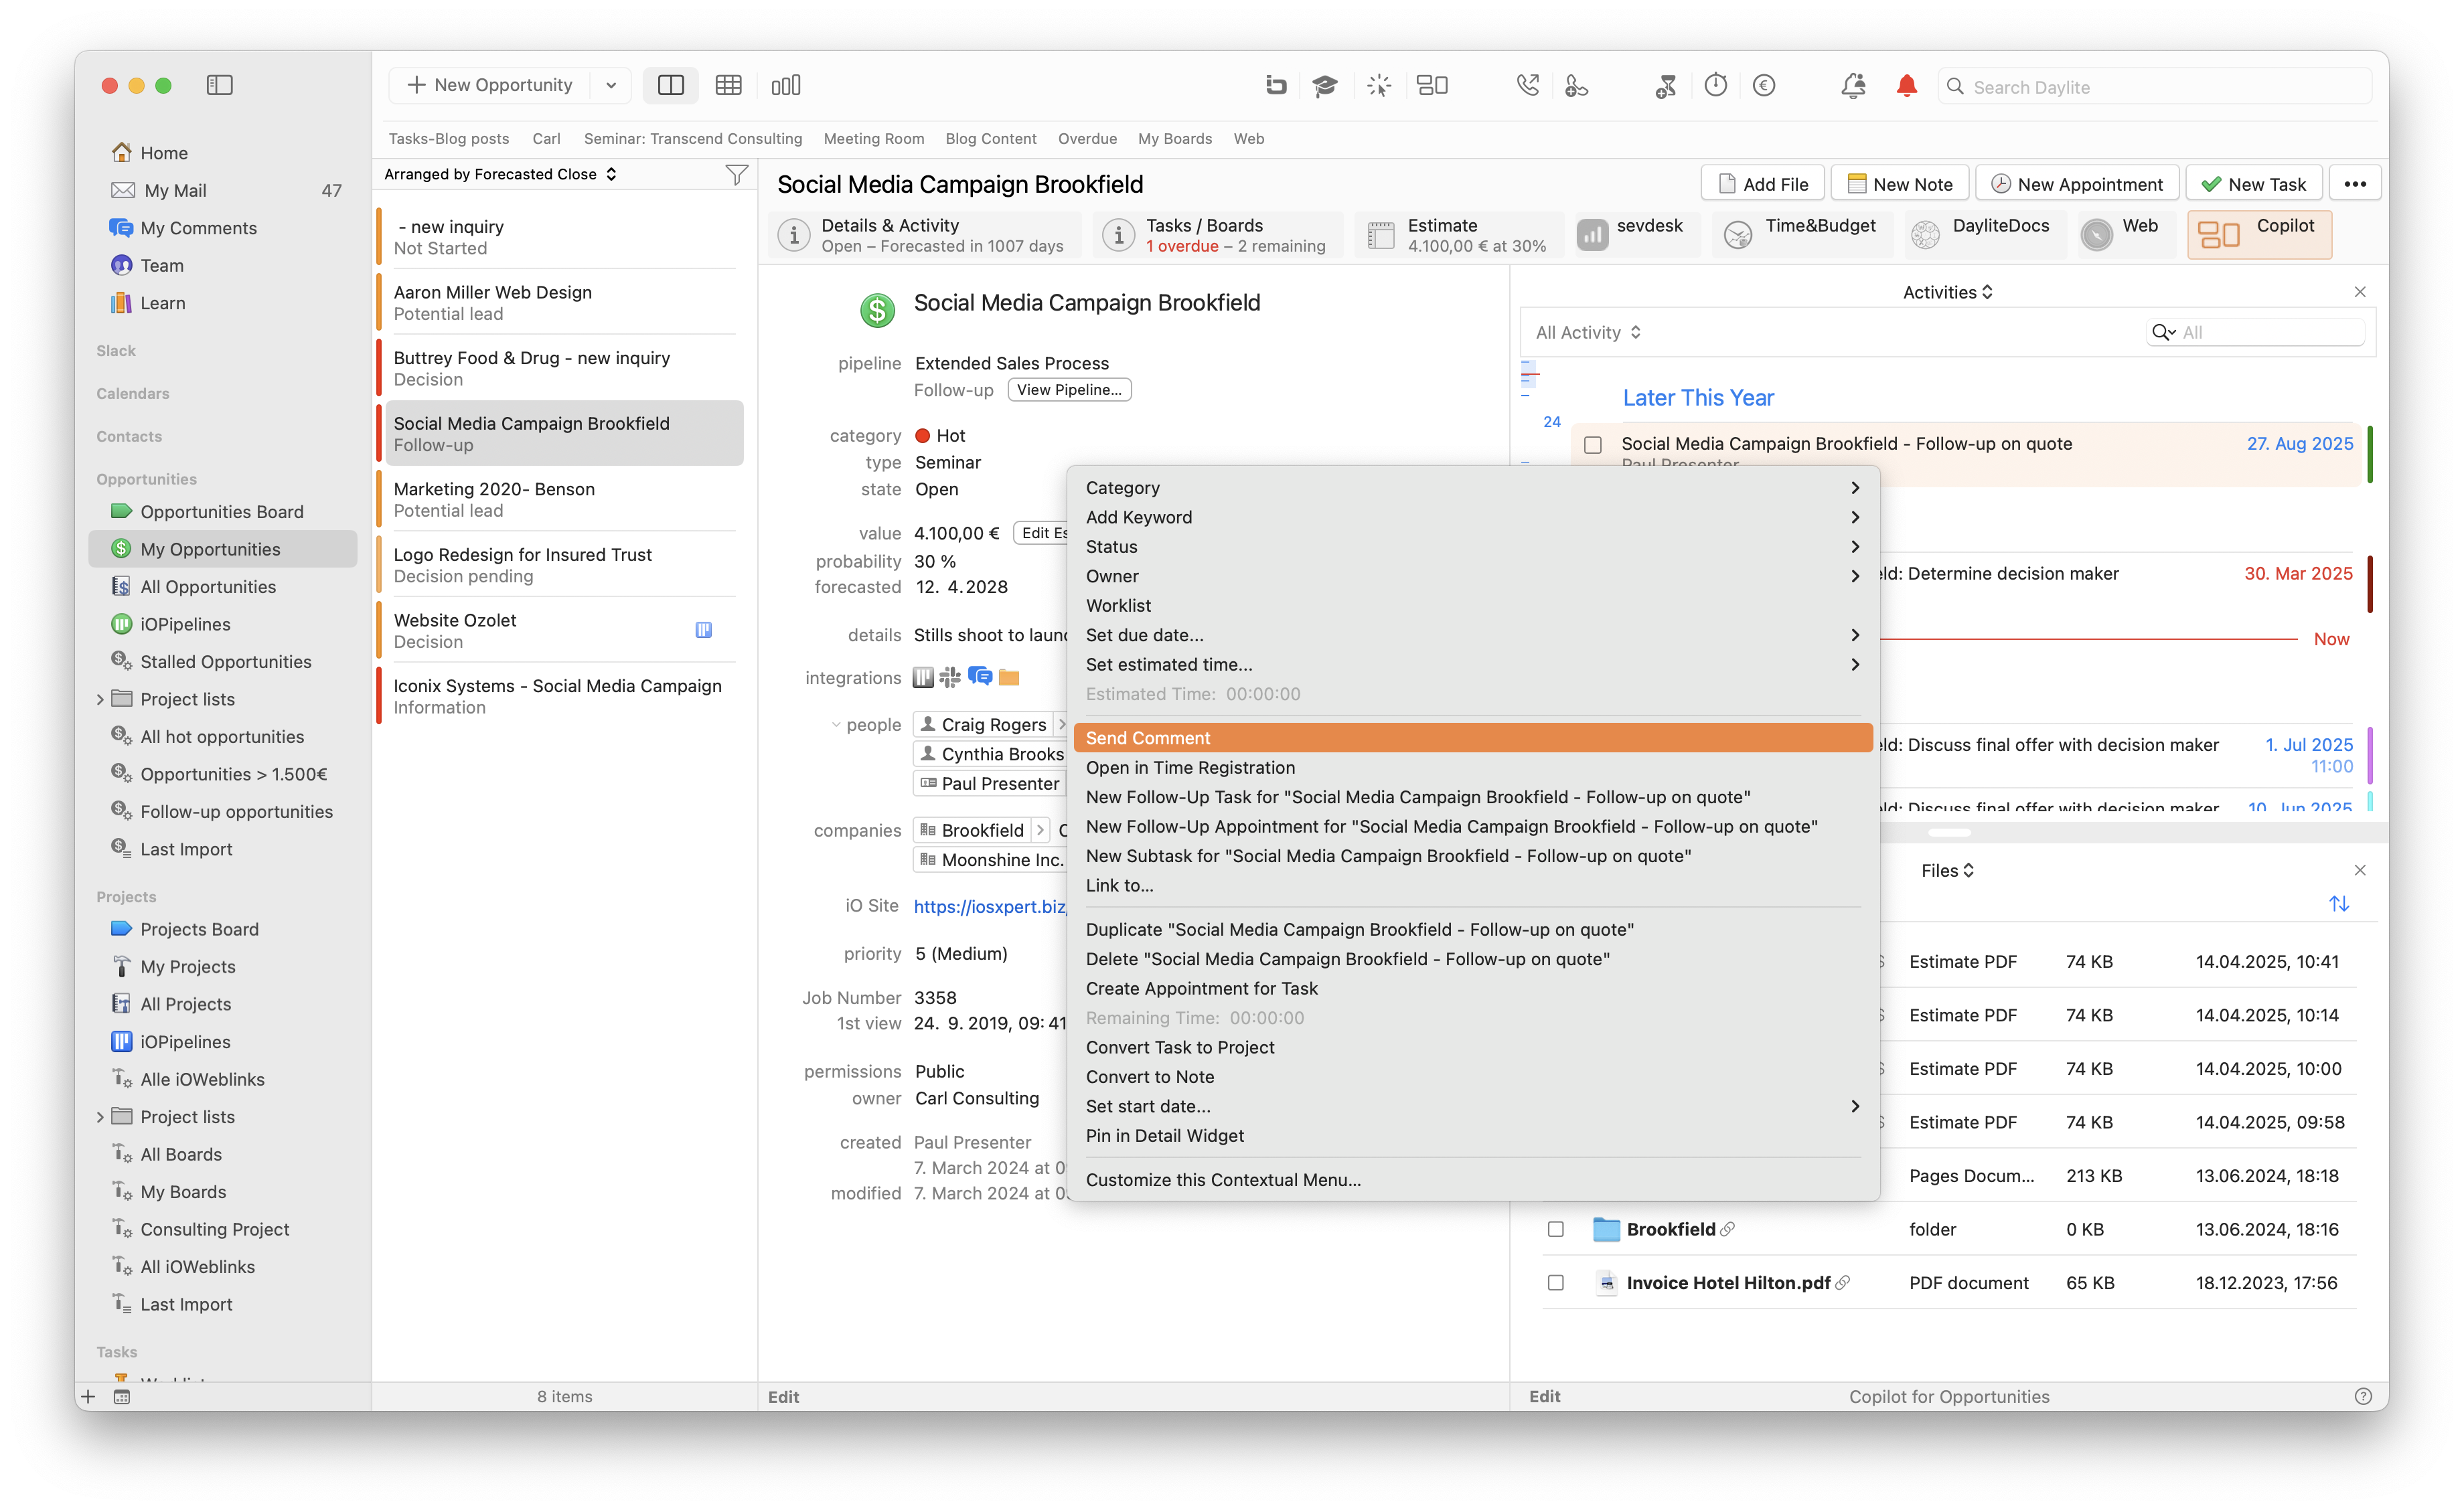The width and height of the screenshot is (2464, 1510).
Task: Expand Project lists under Projects
Action: [100, 1116]
